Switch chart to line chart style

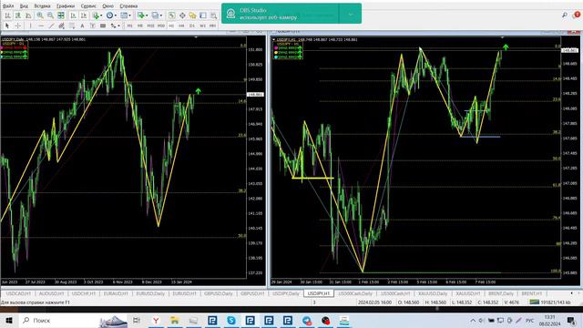pos(28,15)
